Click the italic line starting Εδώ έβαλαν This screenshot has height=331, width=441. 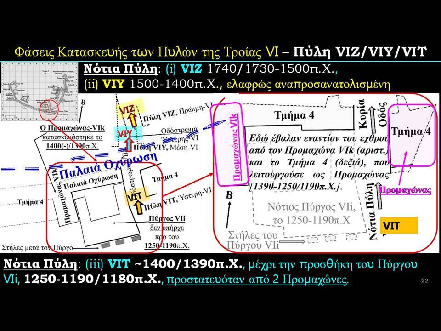click(x=319, y=138)
